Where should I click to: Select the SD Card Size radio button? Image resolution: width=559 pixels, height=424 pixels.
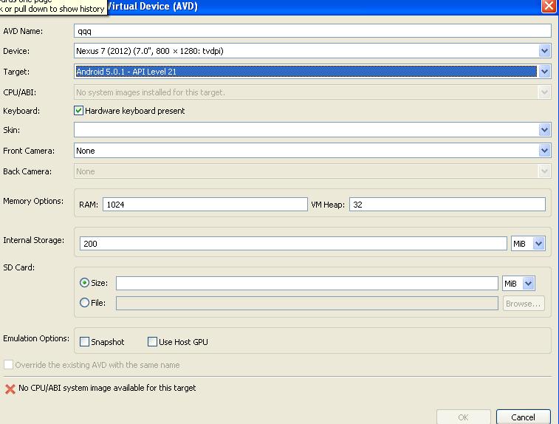click(84, 283)
